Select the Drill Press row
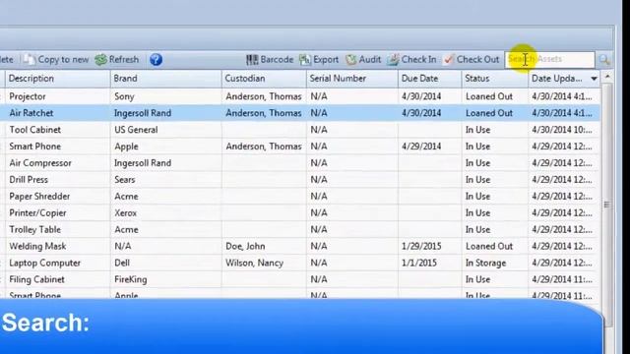Screen dimensions: 630x354 [300, 180]
